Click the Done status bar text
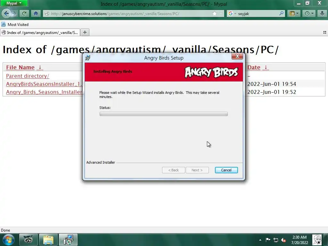 coord(5,230)
